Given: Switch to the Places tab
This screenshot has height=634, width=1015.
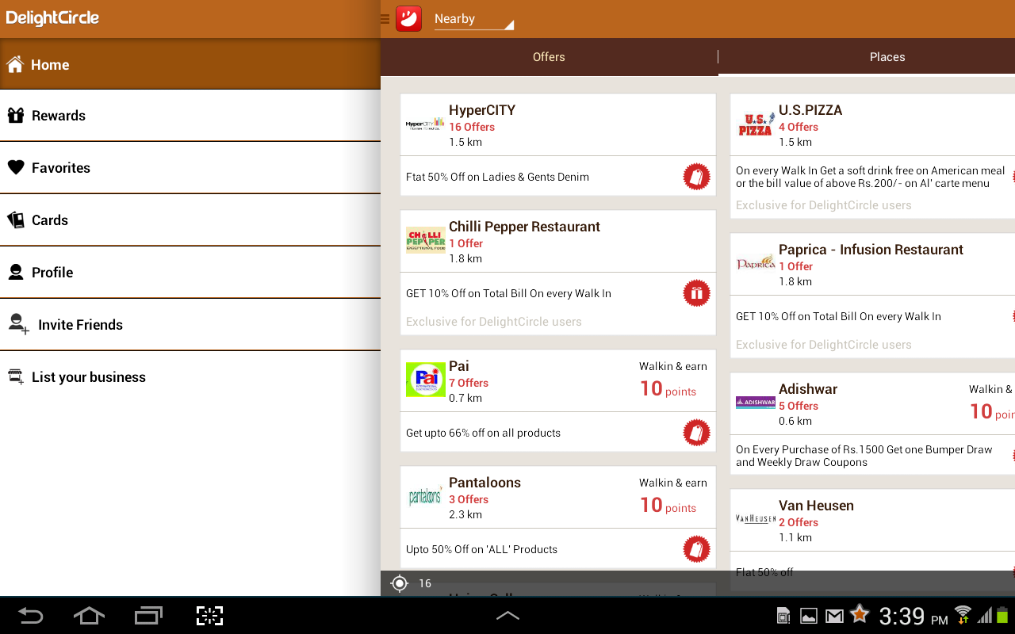Looking at the screenshot, I should click(x=887, y=57).
